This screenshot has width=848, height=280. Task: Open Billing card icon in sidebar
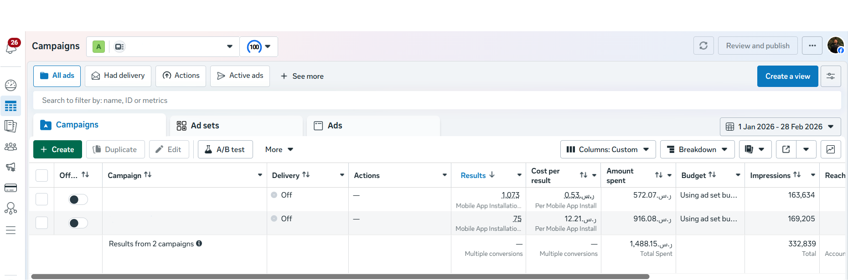coord(10,188)
